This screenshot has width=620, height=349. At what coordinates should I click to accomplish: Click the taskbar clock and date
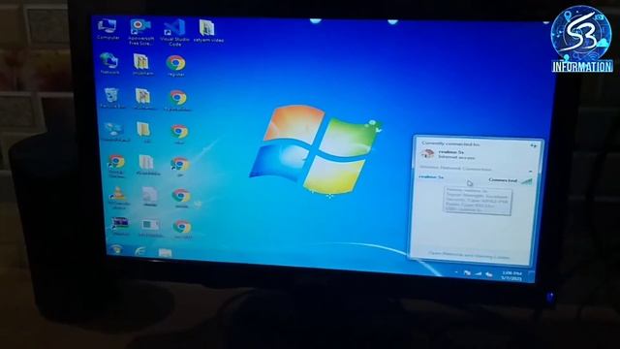point(511,275)
